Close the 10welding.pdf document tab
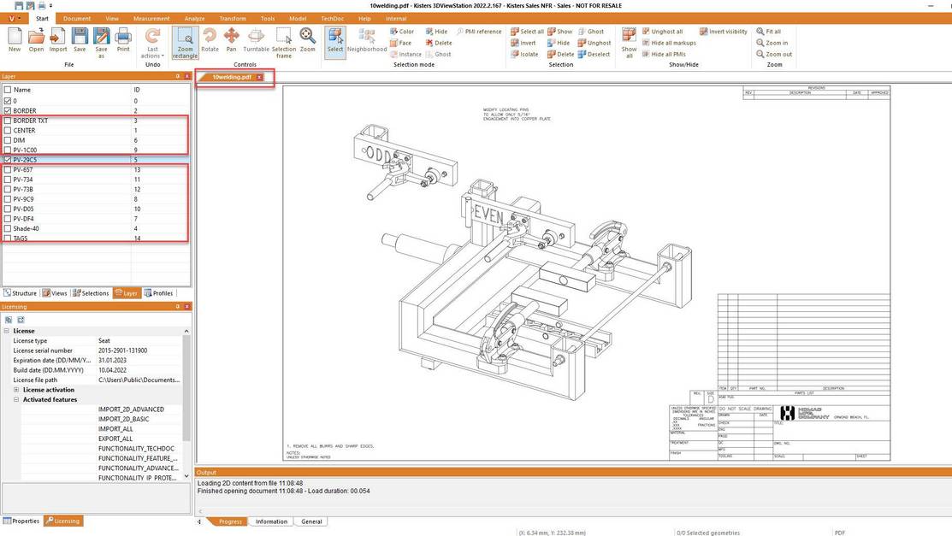Screen dimensions: 952x536 coord(259,77)
